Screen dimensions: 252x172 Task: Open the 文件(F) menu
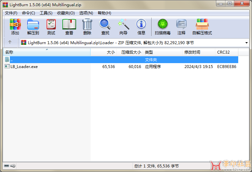[x=11, y=13]
